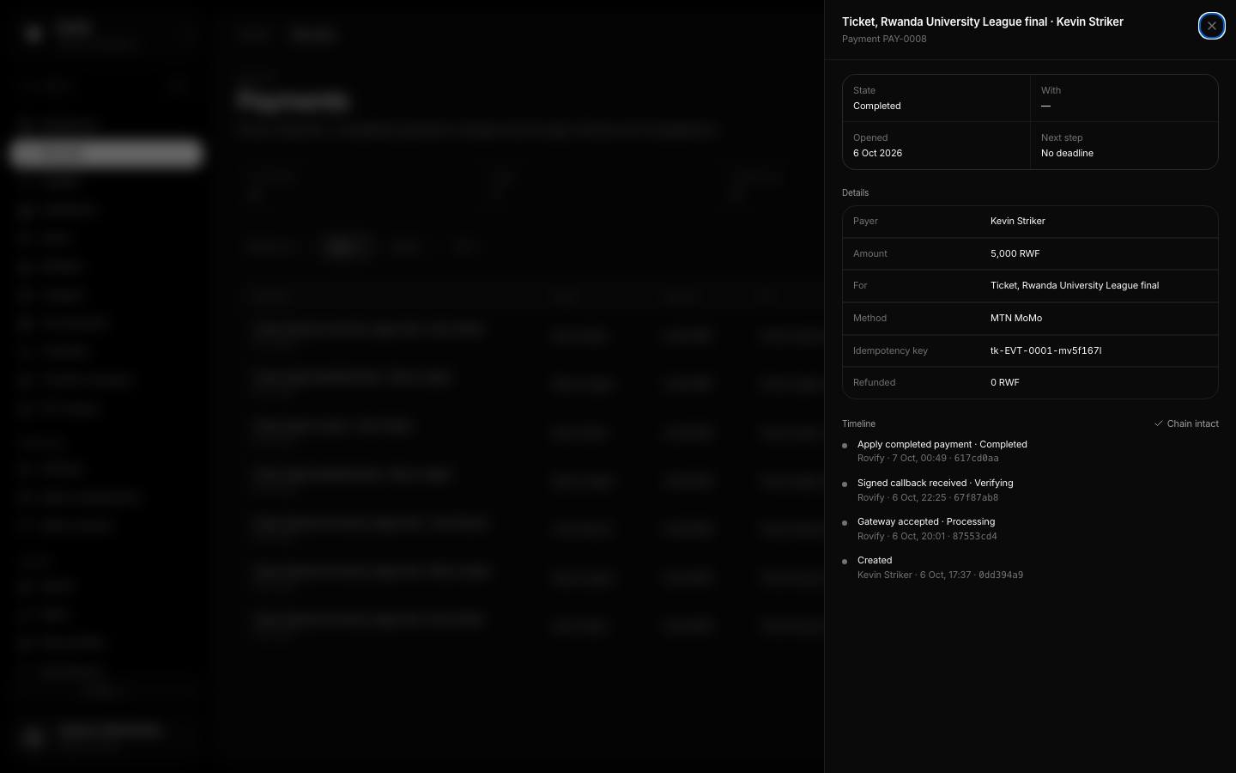Click the hash 67f87ab8 in timeline

point(976,497)
